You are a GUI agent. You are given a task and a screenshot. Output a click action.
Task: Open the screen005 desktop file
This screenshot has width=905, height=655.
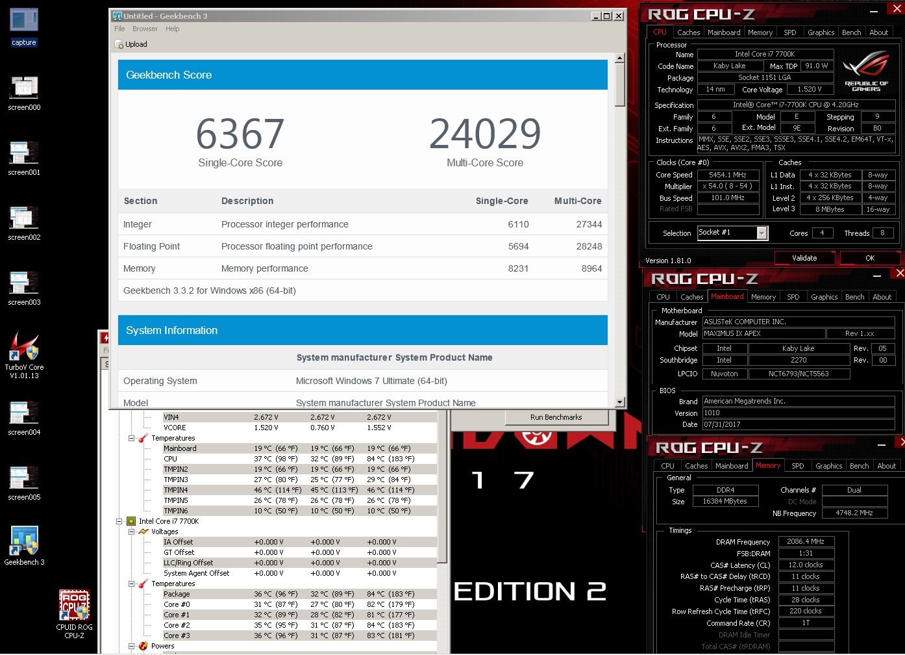24,483
